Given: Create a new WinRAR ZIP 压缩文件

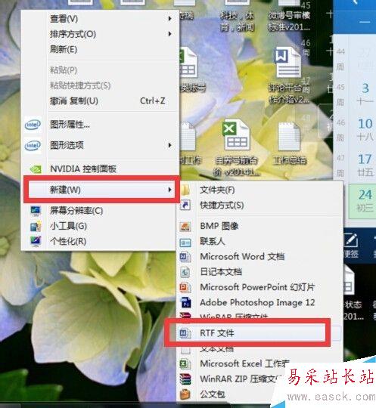Looking at the screenshot, I should pos(260,379).
